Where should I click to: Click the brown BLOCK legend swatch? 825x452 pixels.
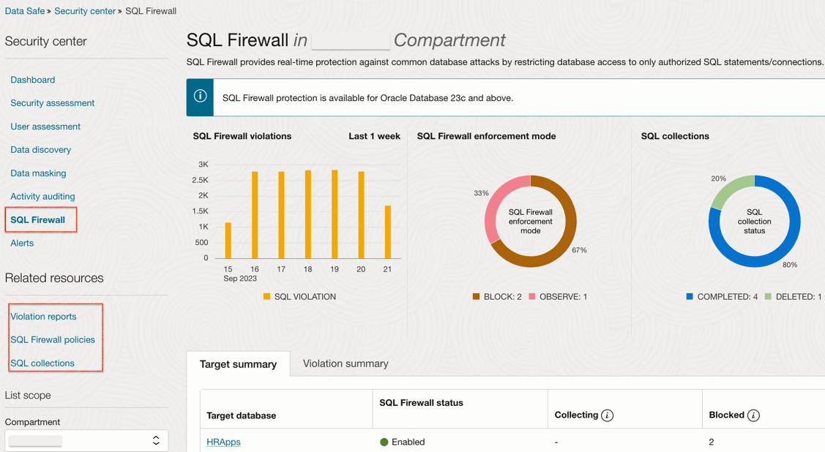[x=476, y=297]
